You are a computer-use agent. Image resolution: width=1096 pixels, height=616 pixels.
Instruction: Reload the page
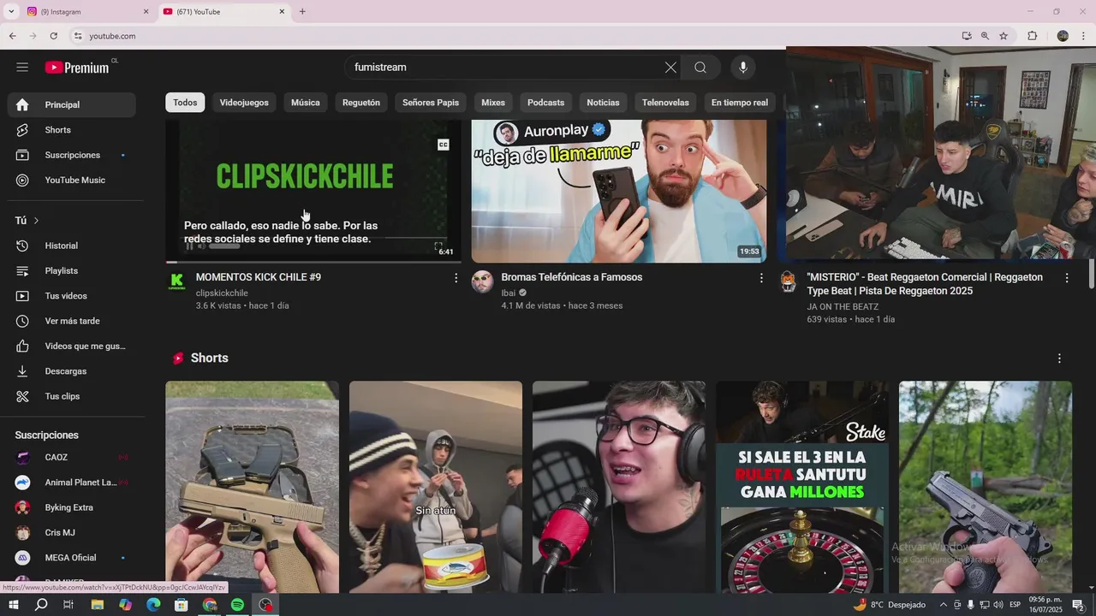click(x=53, y=36)
